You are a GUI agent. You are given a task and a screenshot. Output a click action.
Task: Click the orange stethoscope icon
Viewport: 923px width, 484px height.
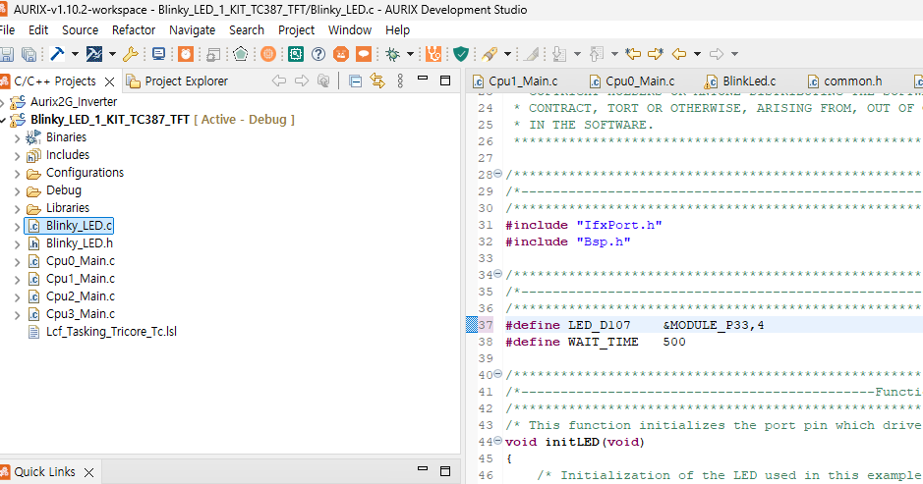point(433,54)
